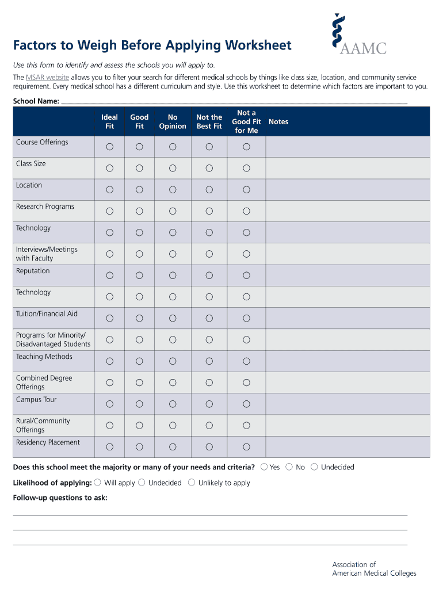Screen dimensions: 443x589
Task: Open the MSAR website link
Action: pyautogui.click(x=48, y=77)
